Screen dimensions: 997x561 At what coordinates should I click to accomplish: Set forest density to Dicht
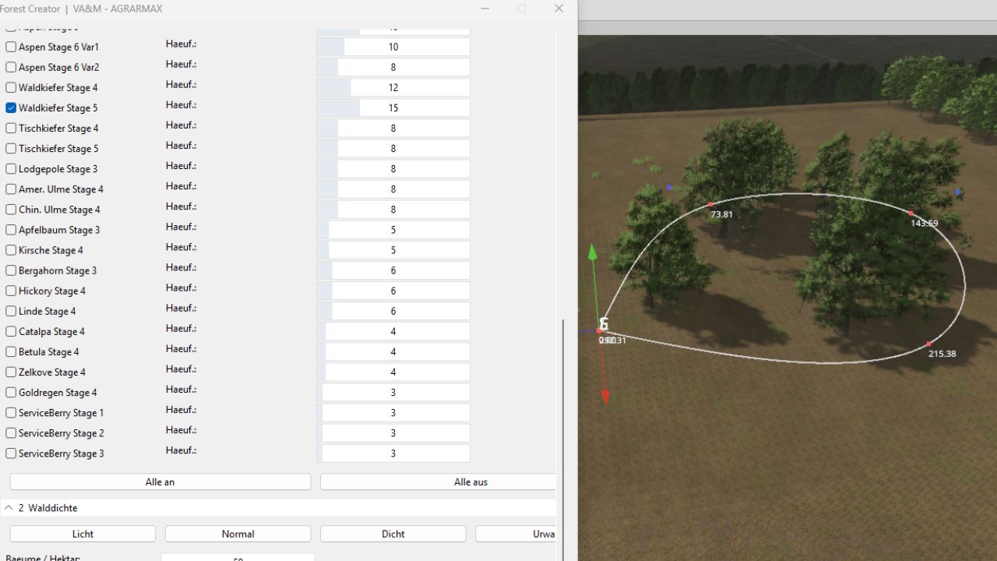pos(393,534)
